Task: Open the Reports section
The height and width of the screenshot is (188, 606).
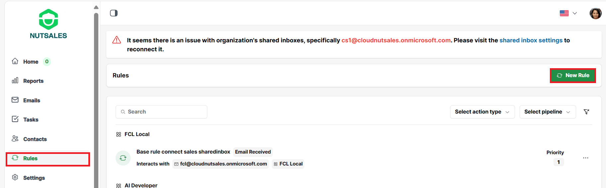Action: pyautogui.click(x=33, y=81)
